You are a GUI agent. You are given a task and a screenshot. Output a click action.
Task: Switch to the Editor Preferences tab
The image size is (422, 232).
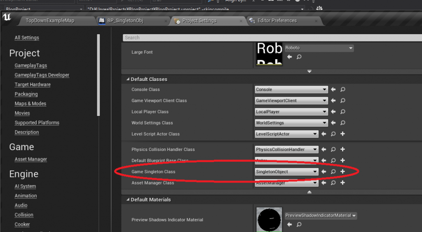[x=277, y=21]
